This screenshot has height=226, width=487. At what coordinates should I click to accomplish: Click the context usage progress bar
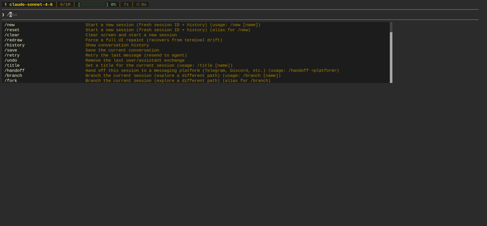point(93,5)
